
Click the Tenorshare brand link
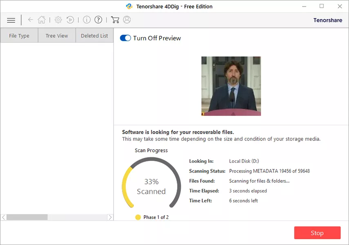click(x=327, y=20)
